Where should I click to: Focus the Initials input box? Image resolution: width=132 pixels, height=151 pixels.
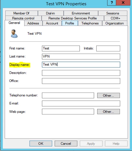point(108,49)
